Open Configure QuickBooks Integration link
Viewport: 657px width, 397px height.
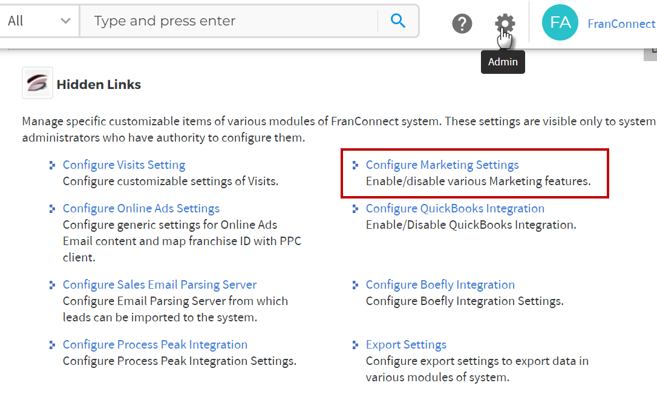(x=455, y=208)
